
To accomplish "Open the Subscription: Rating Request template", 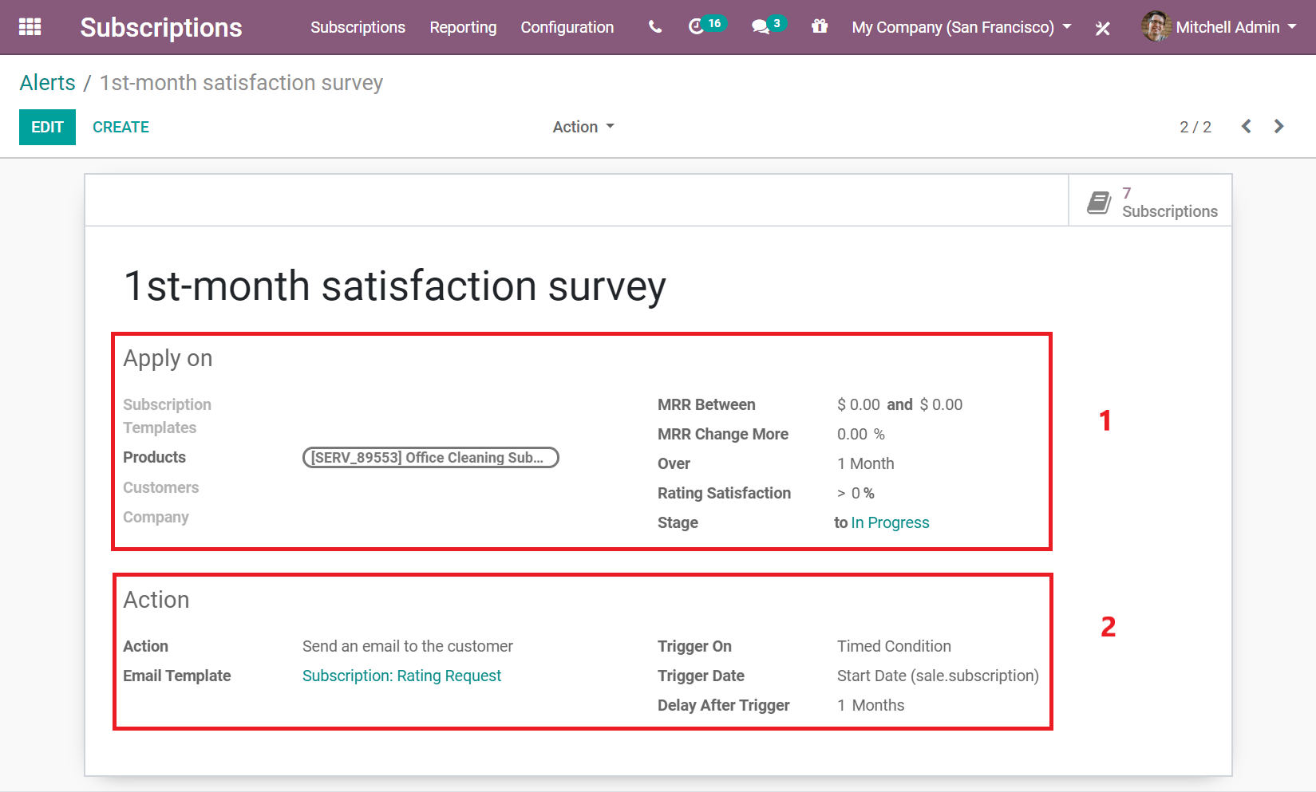I will click(x=401, y=675).
